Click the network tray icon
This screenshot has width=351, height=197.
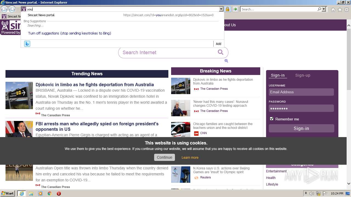318,193
